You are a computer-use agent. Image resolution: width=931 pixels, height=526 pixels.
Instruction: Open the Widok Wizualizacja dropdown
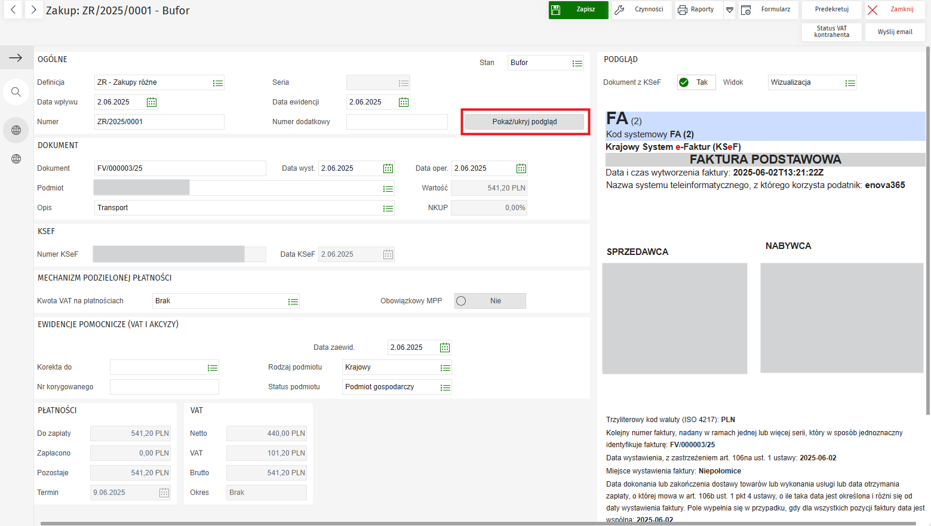850,83
